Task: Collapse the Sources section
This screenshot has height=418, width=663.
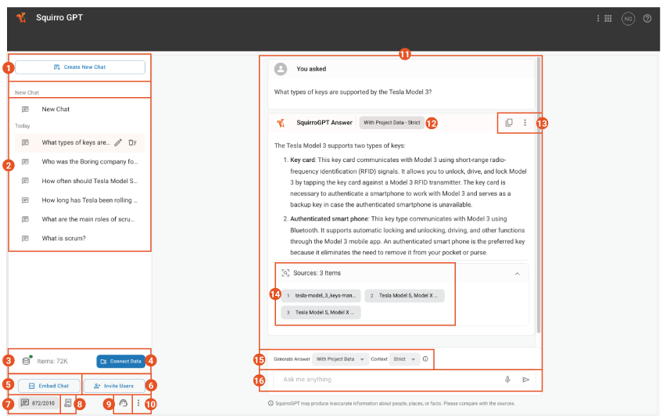Action: pyautogui.click(x=517, y=274)
